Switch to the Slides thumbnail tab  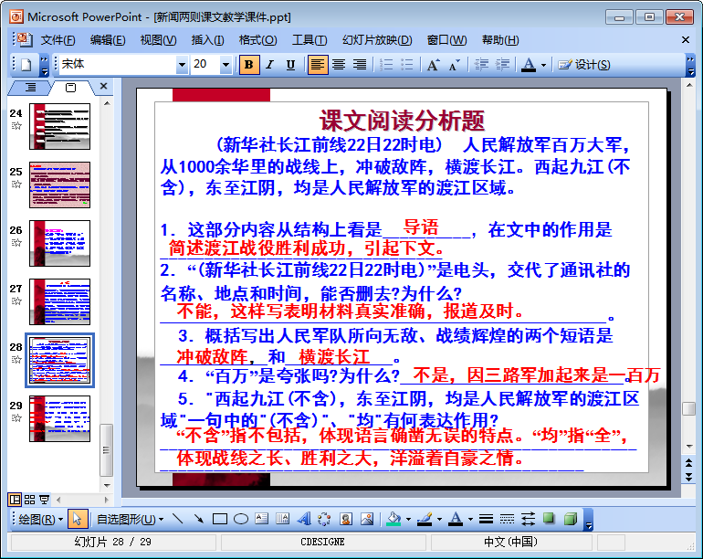tap(71, 88)
